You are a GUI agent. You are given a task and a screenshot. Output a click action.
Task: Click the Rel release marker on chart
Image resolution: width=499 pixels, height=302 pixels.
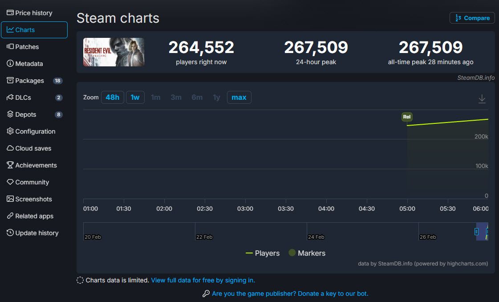(x=406, y=117)
